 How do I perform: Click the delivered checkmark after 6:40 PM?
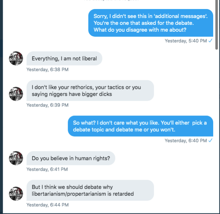[210, 140]
